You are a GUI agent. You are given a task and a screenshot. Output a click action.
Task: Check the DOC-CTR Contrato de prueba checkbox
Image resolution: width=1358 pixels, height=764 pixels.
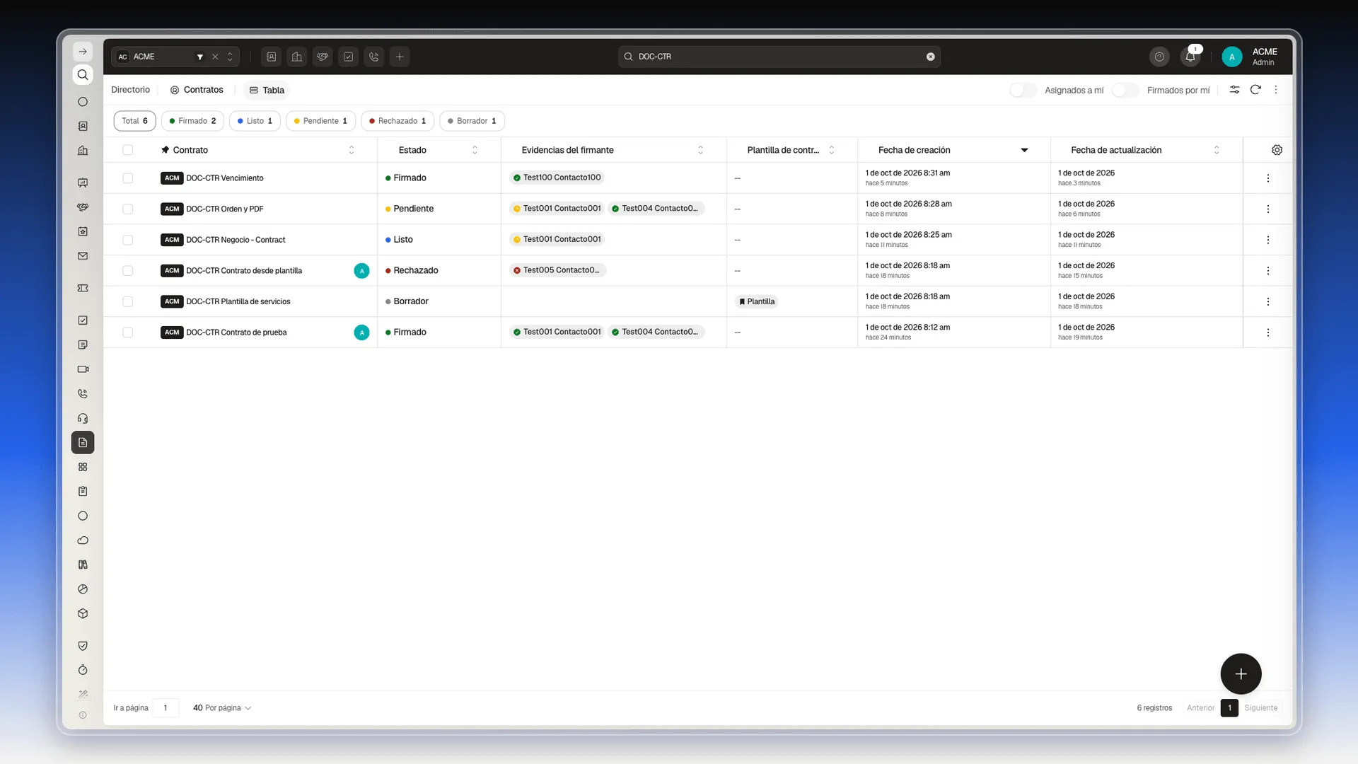pyautogui.click(x=127, y=332)
